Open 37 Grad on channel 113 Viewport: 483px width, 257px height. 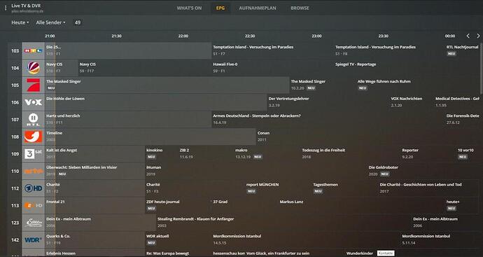(x=245, y=206)
